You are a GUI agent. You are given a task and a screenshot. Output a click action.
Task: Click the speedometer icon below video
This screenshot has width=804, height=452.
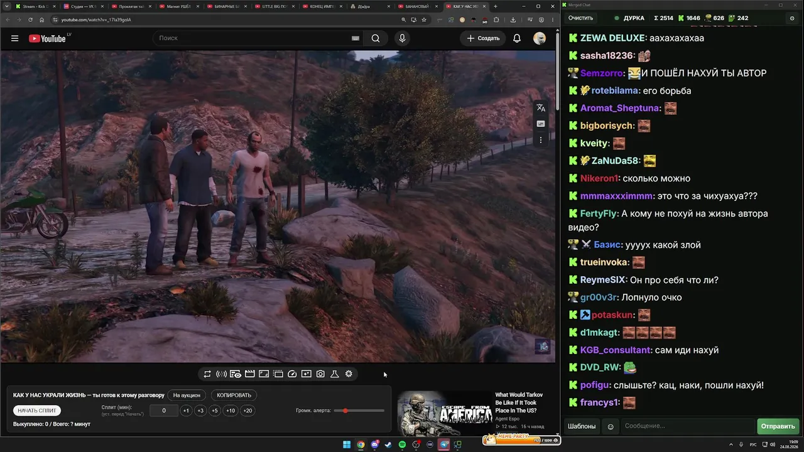(292, 374)
